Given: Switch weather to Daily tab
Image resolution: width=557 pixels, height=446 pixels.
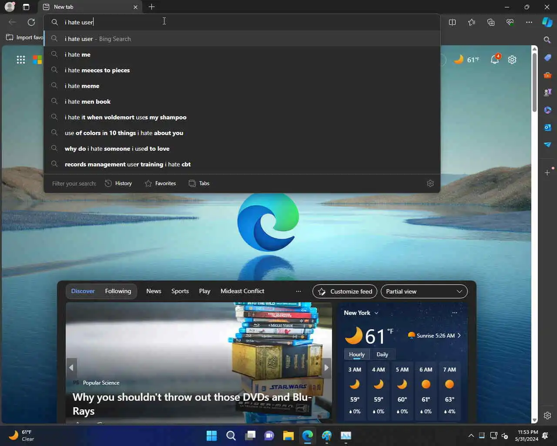Looking at the screenshot, I should 382,354.
